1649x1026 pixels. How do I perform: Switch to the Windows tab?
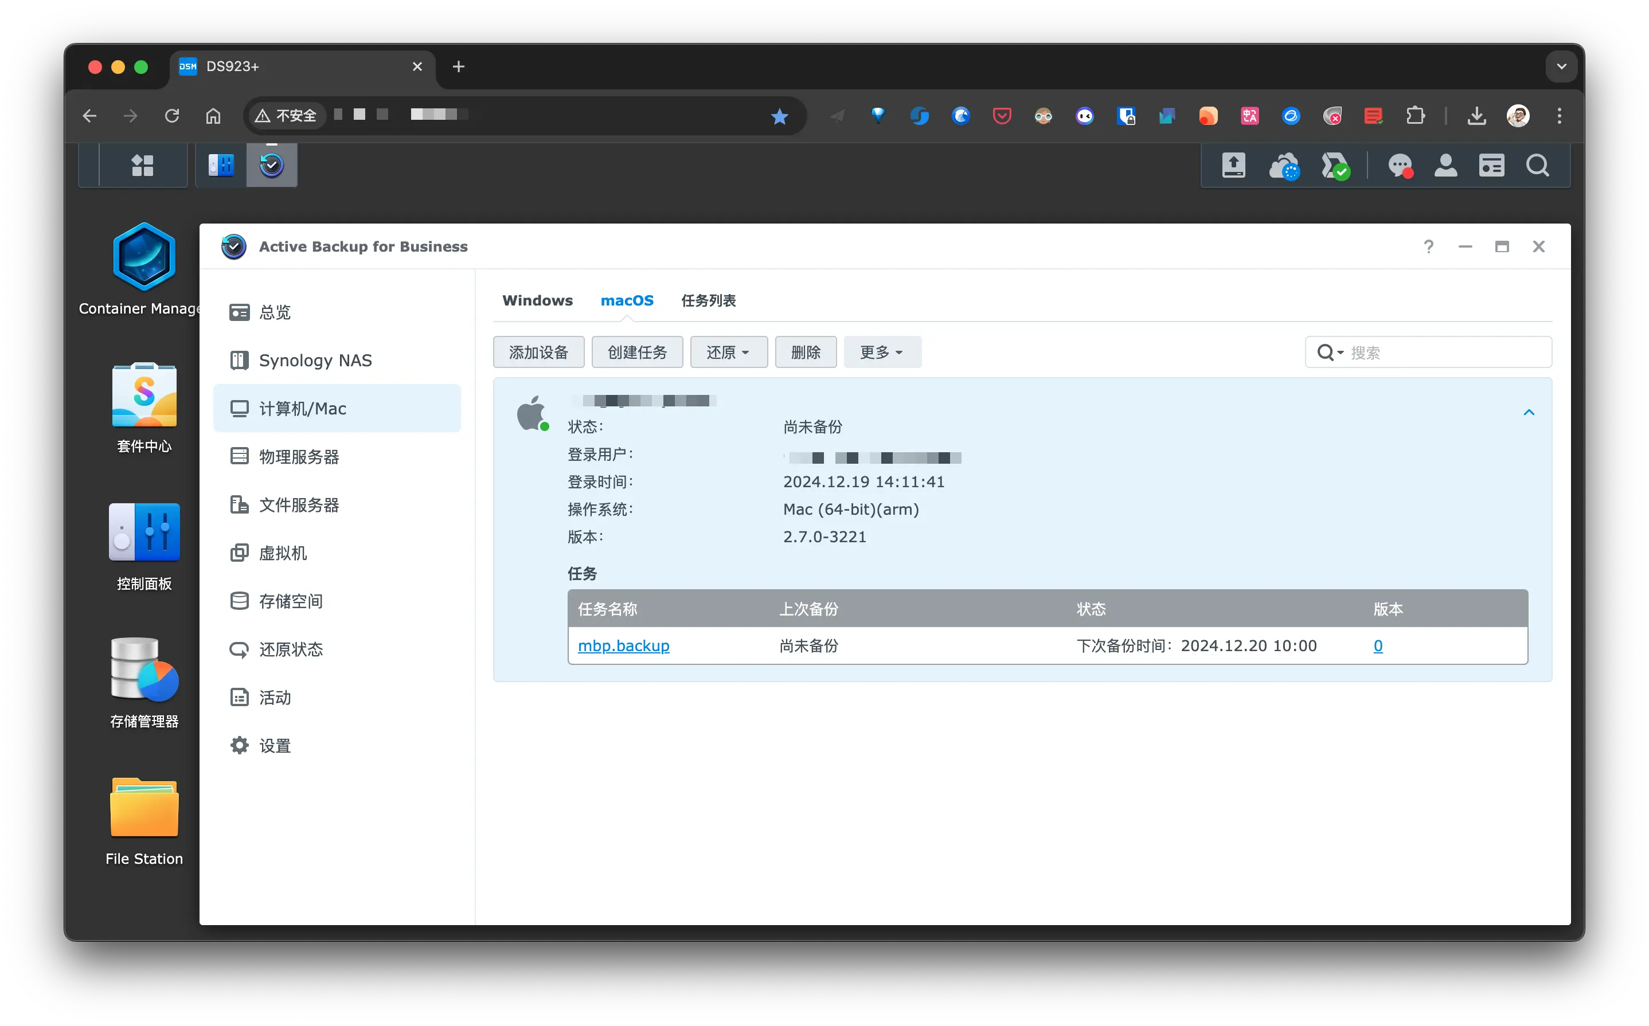pyautogui.click(x=537, y=300)
